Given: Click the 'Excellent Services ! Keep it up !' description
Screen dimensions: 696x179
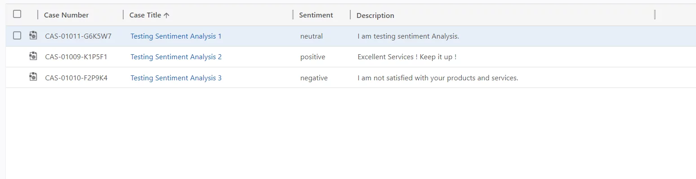Looking at the screenshot, I should [x=407, y=57].
